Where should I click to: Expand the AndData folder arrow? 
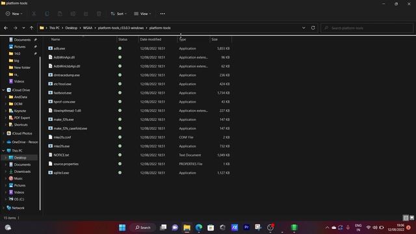click(x=6, y=97)
